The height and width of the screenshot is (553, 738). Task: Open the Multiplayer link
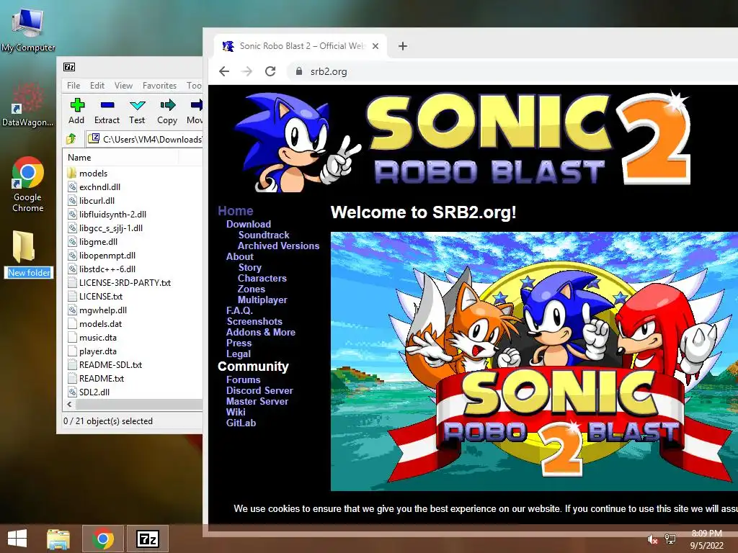tap(262, 300)
